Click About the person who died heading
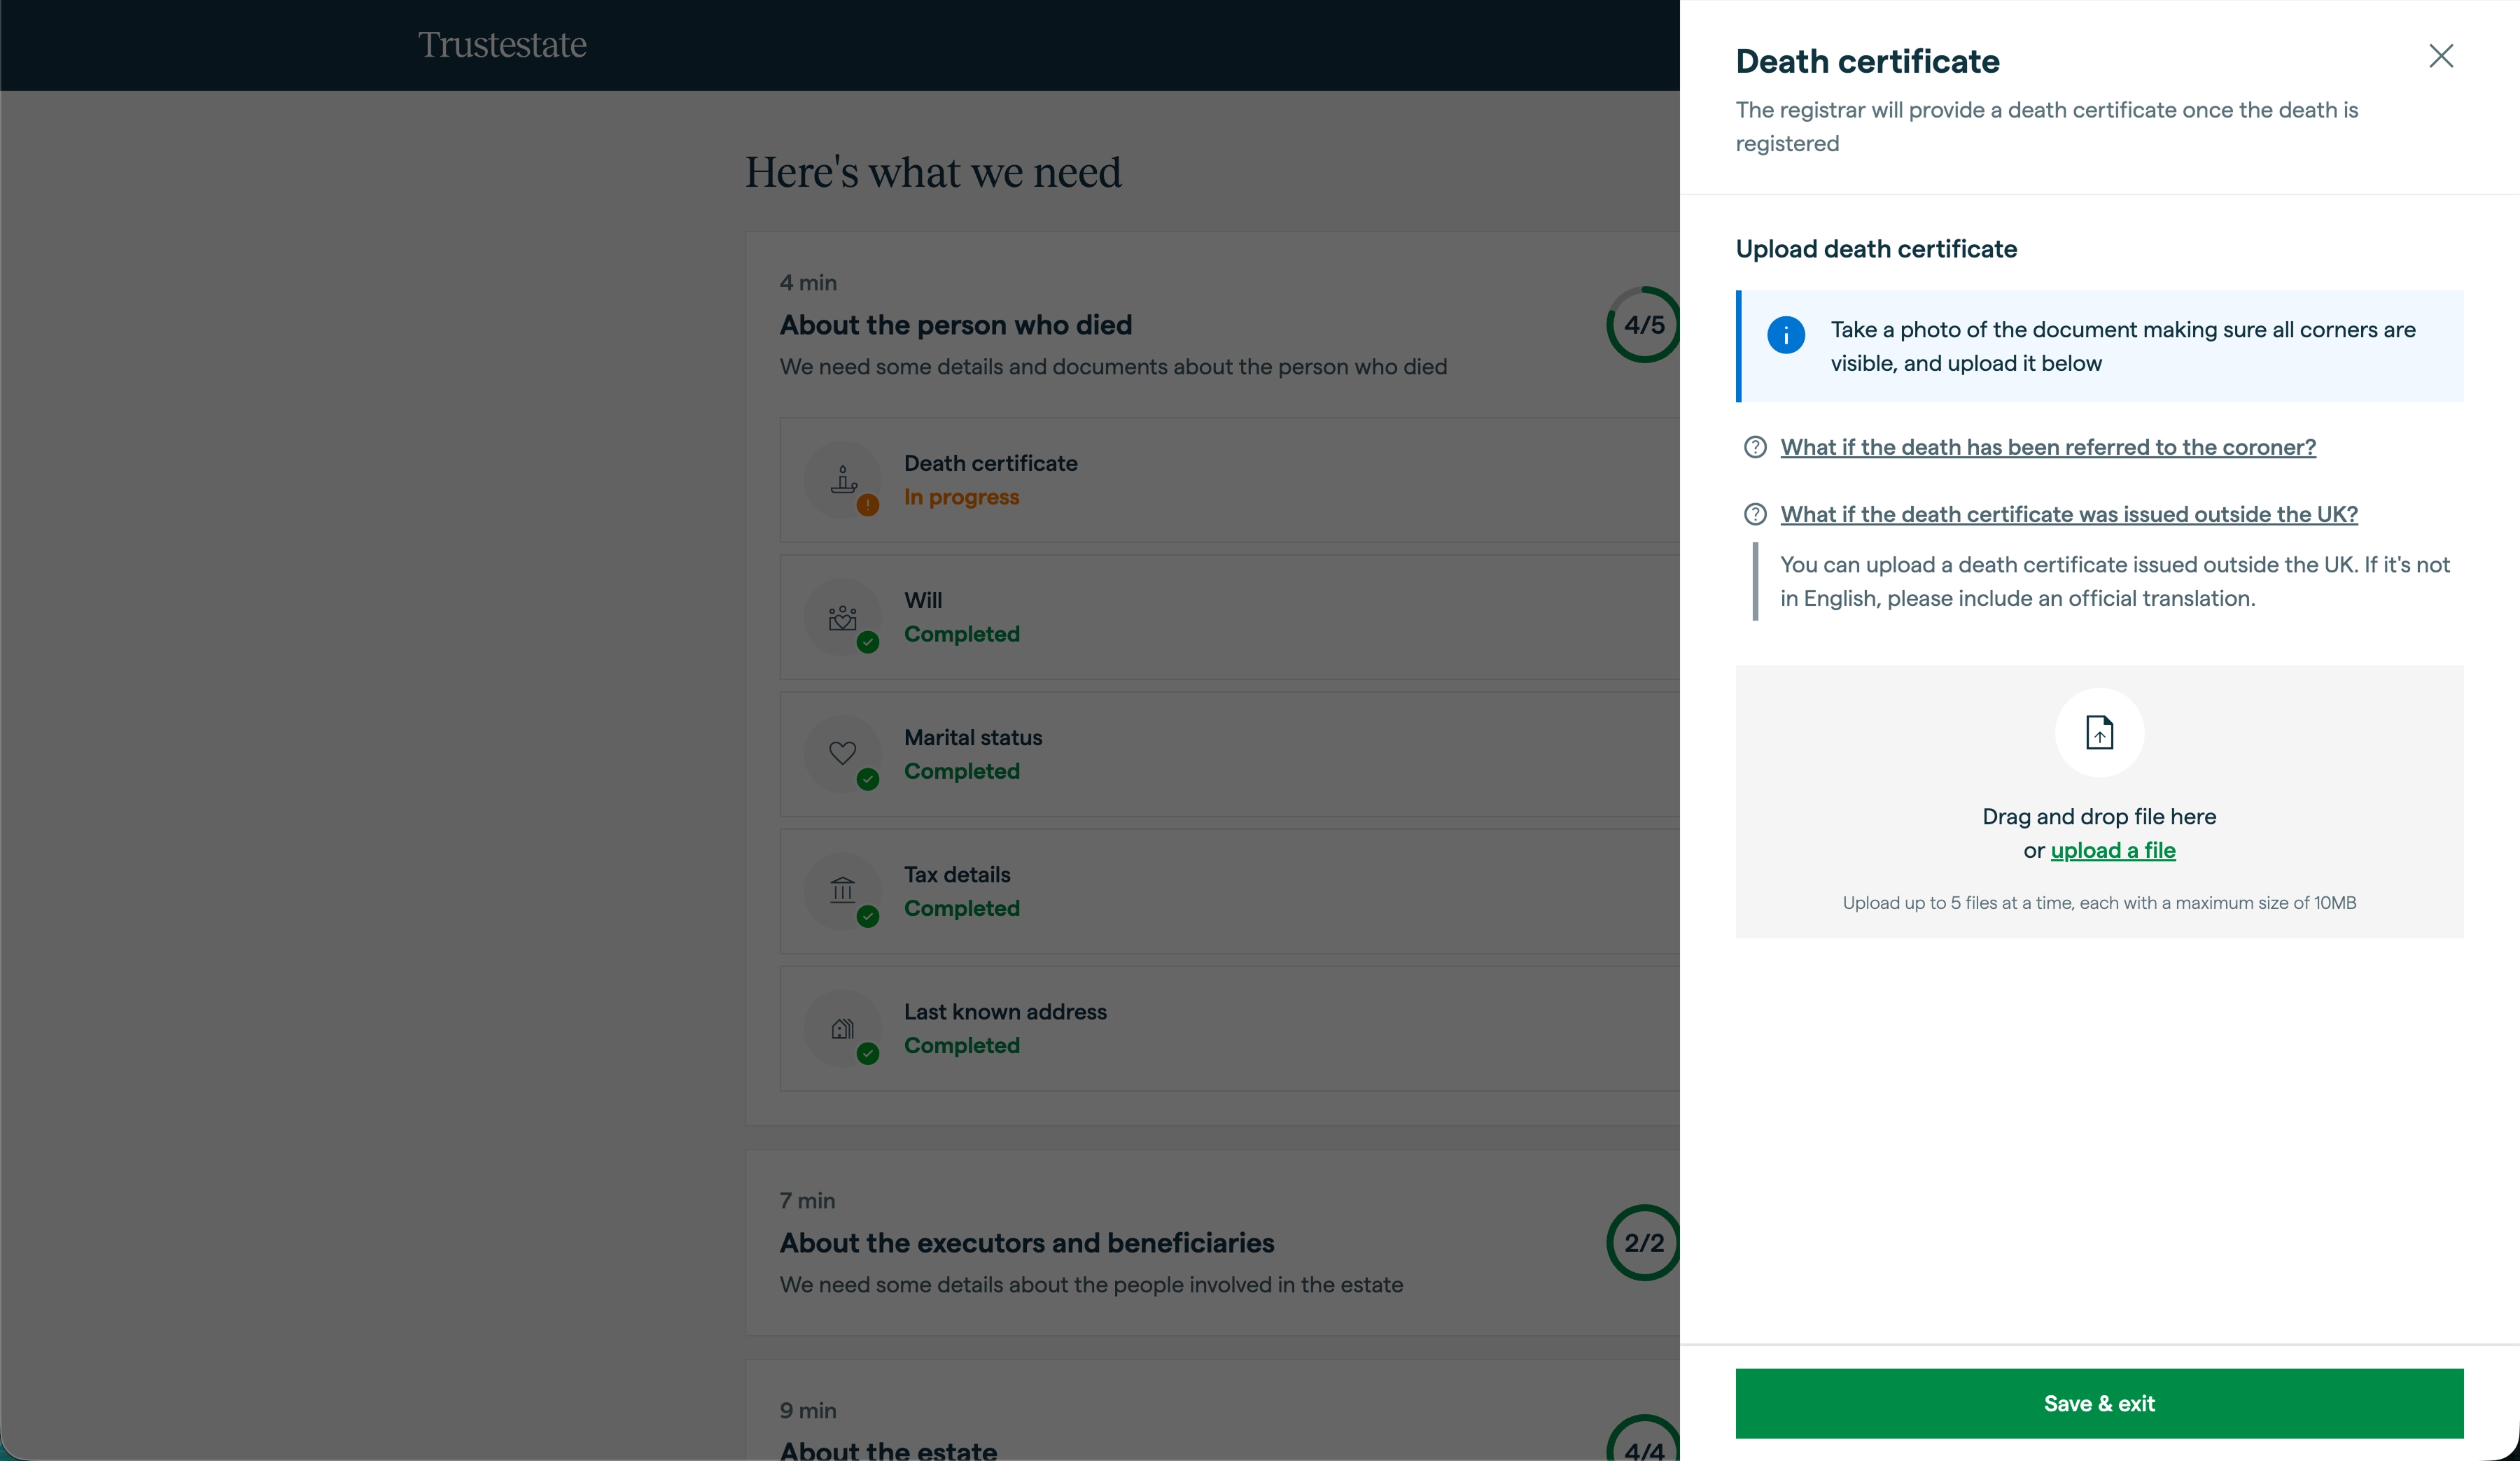Viewport: 2520px width, 1461px height. 956,325
